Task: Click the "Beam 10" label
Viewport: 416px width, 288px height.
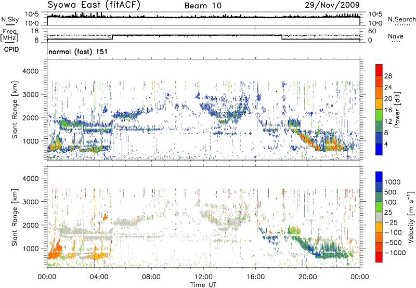Action: coord(203,6)
